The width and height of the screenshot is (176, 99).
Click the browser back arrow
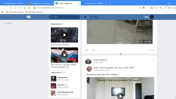coord(2,8)
